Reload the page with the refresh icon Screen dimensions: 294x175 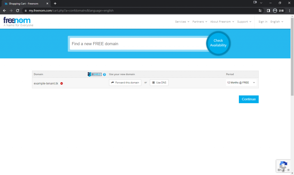coord(18,11)
